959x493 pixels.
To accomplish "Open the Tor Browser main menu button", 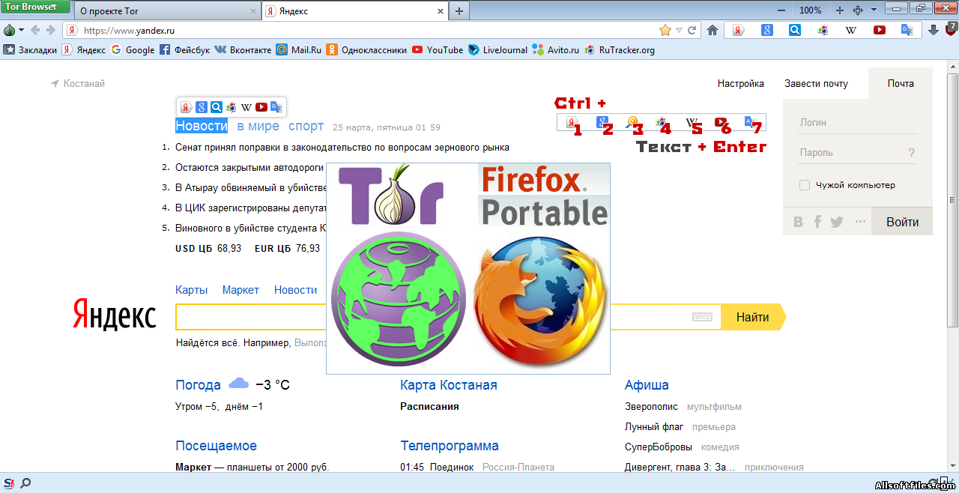I will click(x=35, y=7).
